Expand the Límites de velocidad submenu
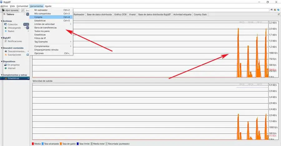Screen dimensions: 281x146 71,24
